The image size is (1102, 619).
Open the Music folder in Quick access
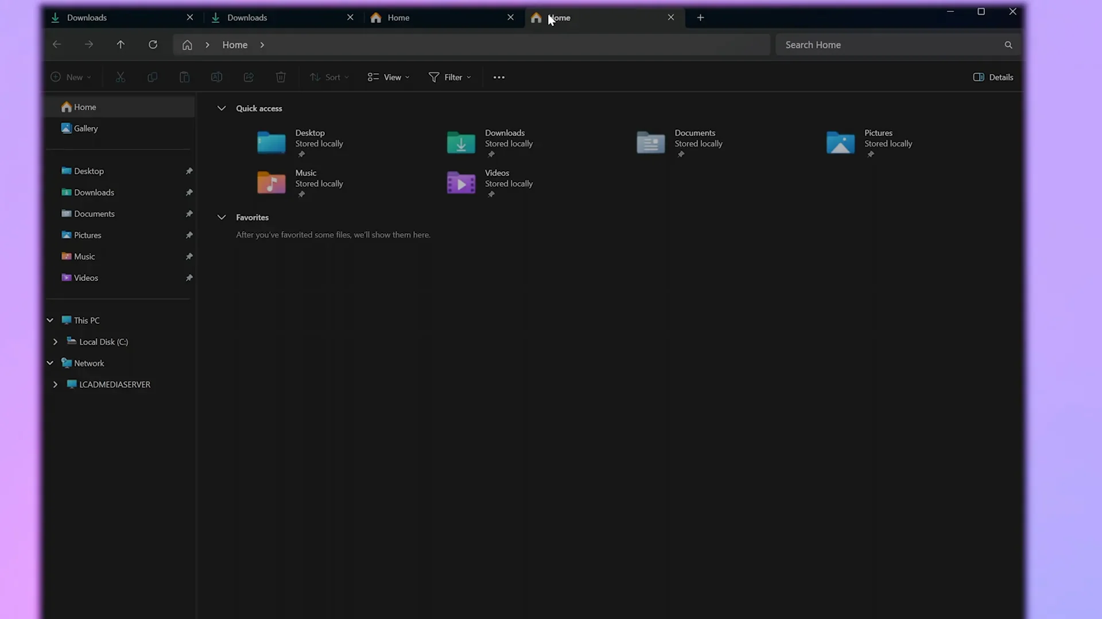point(300,183)
